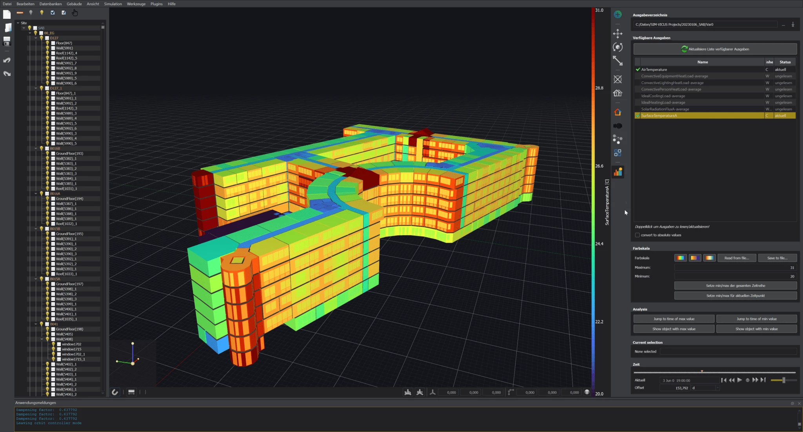The image size is (803, 432).
Task: Open the Plugins menu
Action: pos(156,4)
